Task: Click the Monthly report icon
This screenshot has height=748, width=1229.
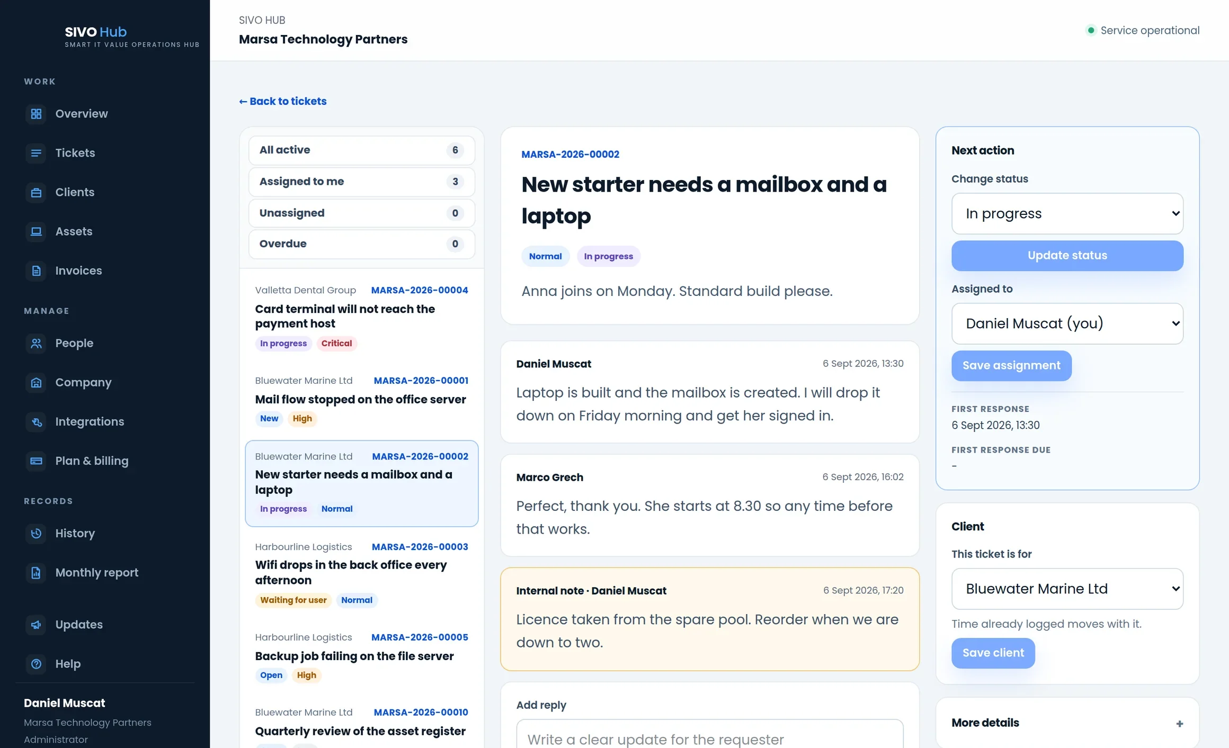Action: [x=36, y=572]
